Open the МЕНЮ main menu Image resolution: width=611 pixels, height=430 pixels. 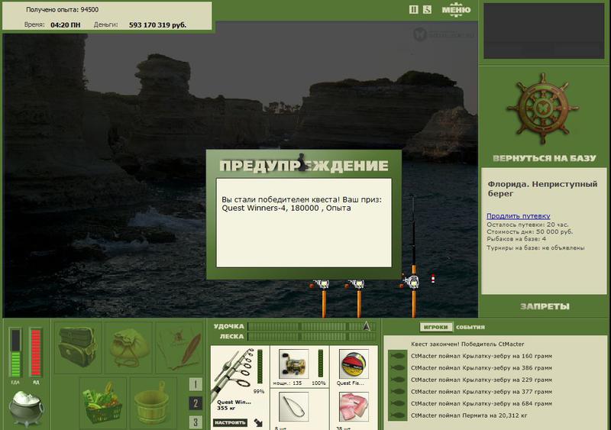tap(456, 10)
